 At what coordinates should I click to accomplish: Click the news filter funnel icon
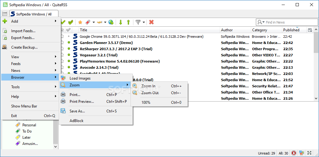[138, 22]
